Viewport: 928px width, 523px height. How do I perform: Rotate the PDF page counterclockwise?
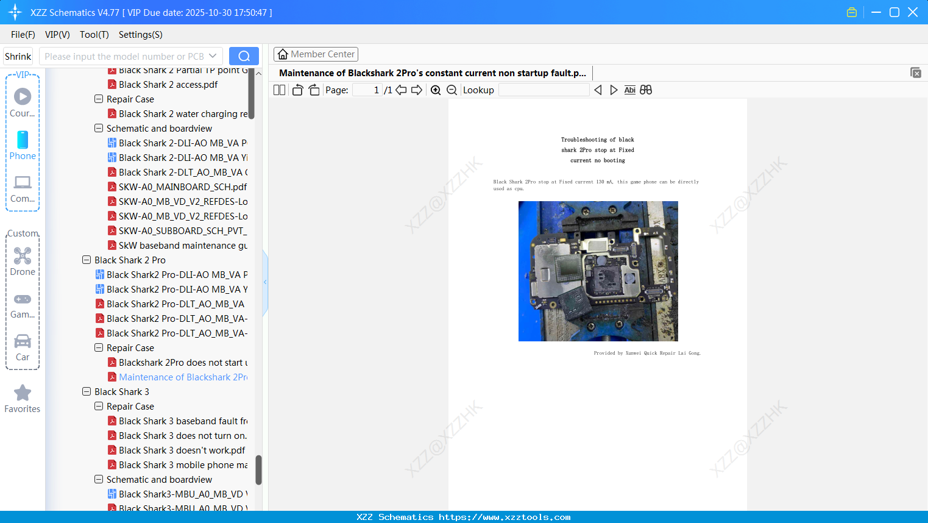[297, 90]
